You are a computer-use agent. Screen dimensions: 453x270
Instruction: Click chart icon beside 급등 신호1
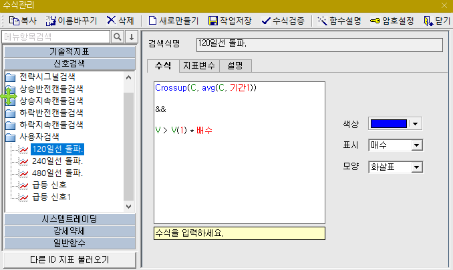[x=23, y=197]
